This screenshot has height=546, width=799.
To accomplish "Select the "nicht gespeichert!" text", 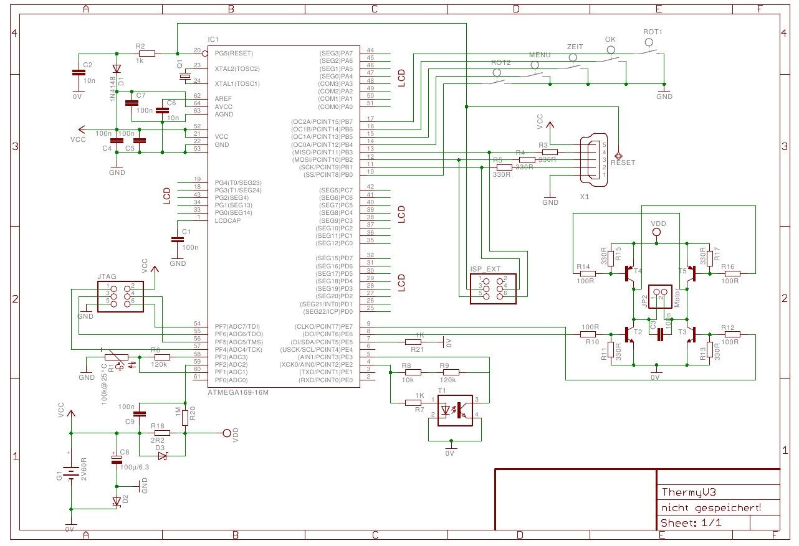I will click(x=712, y=507).
